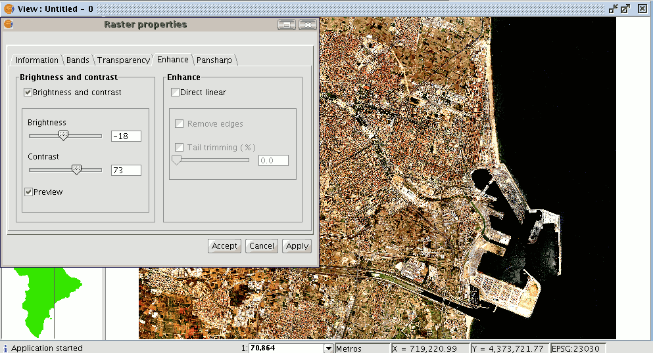Screen dimensions: 653x353
Task: Click the Contrast value field showing 73
Action: coord(126,170)
